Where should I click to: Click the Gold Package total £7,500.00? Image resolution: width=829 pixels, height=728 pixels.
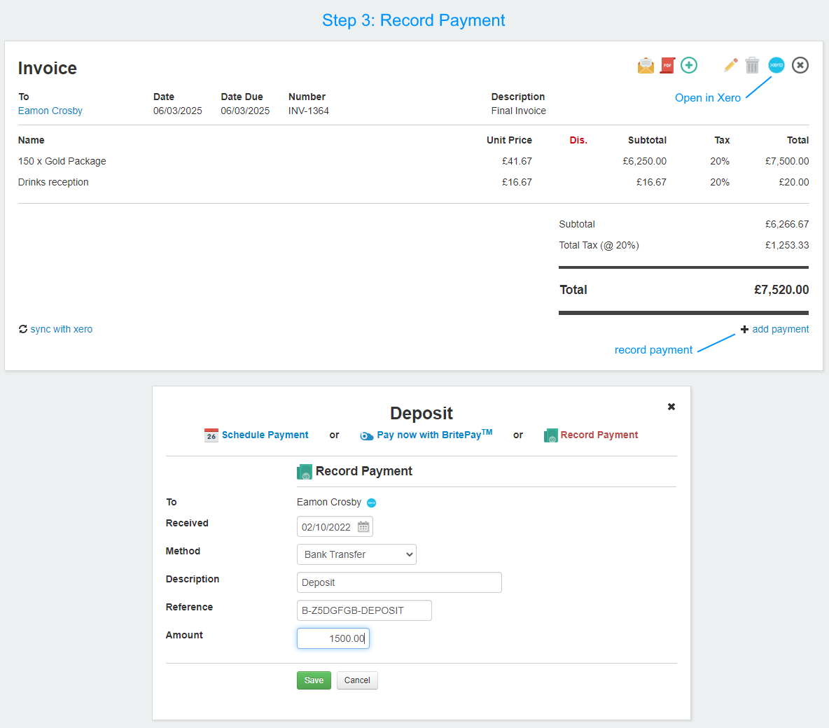[x=787, y=161]
